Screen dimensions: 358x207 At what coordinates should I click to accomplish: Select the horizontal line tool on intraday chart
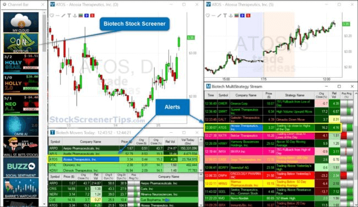click(x=213, y=15)
